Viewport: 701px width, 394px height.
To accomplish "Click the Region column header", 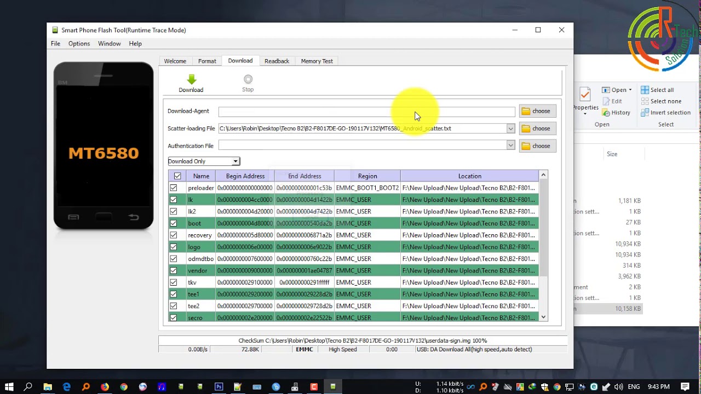I will (367, 176).
